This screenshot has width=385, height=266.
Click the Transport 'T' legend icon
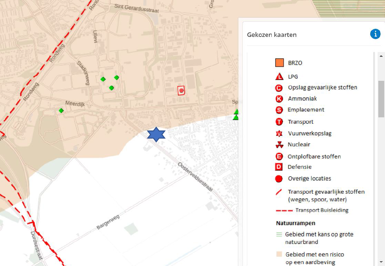click(279, 122)
